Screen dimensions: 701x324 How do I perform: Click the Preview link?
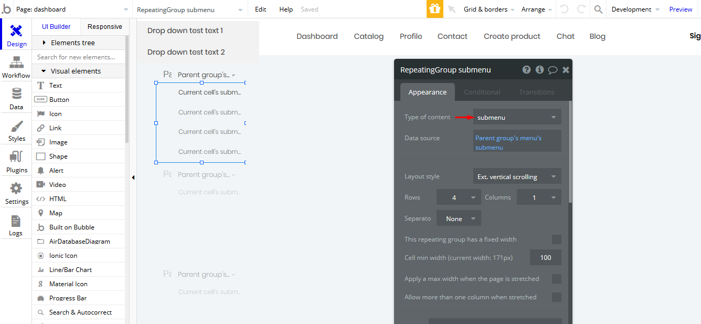(x=681, y=9)
